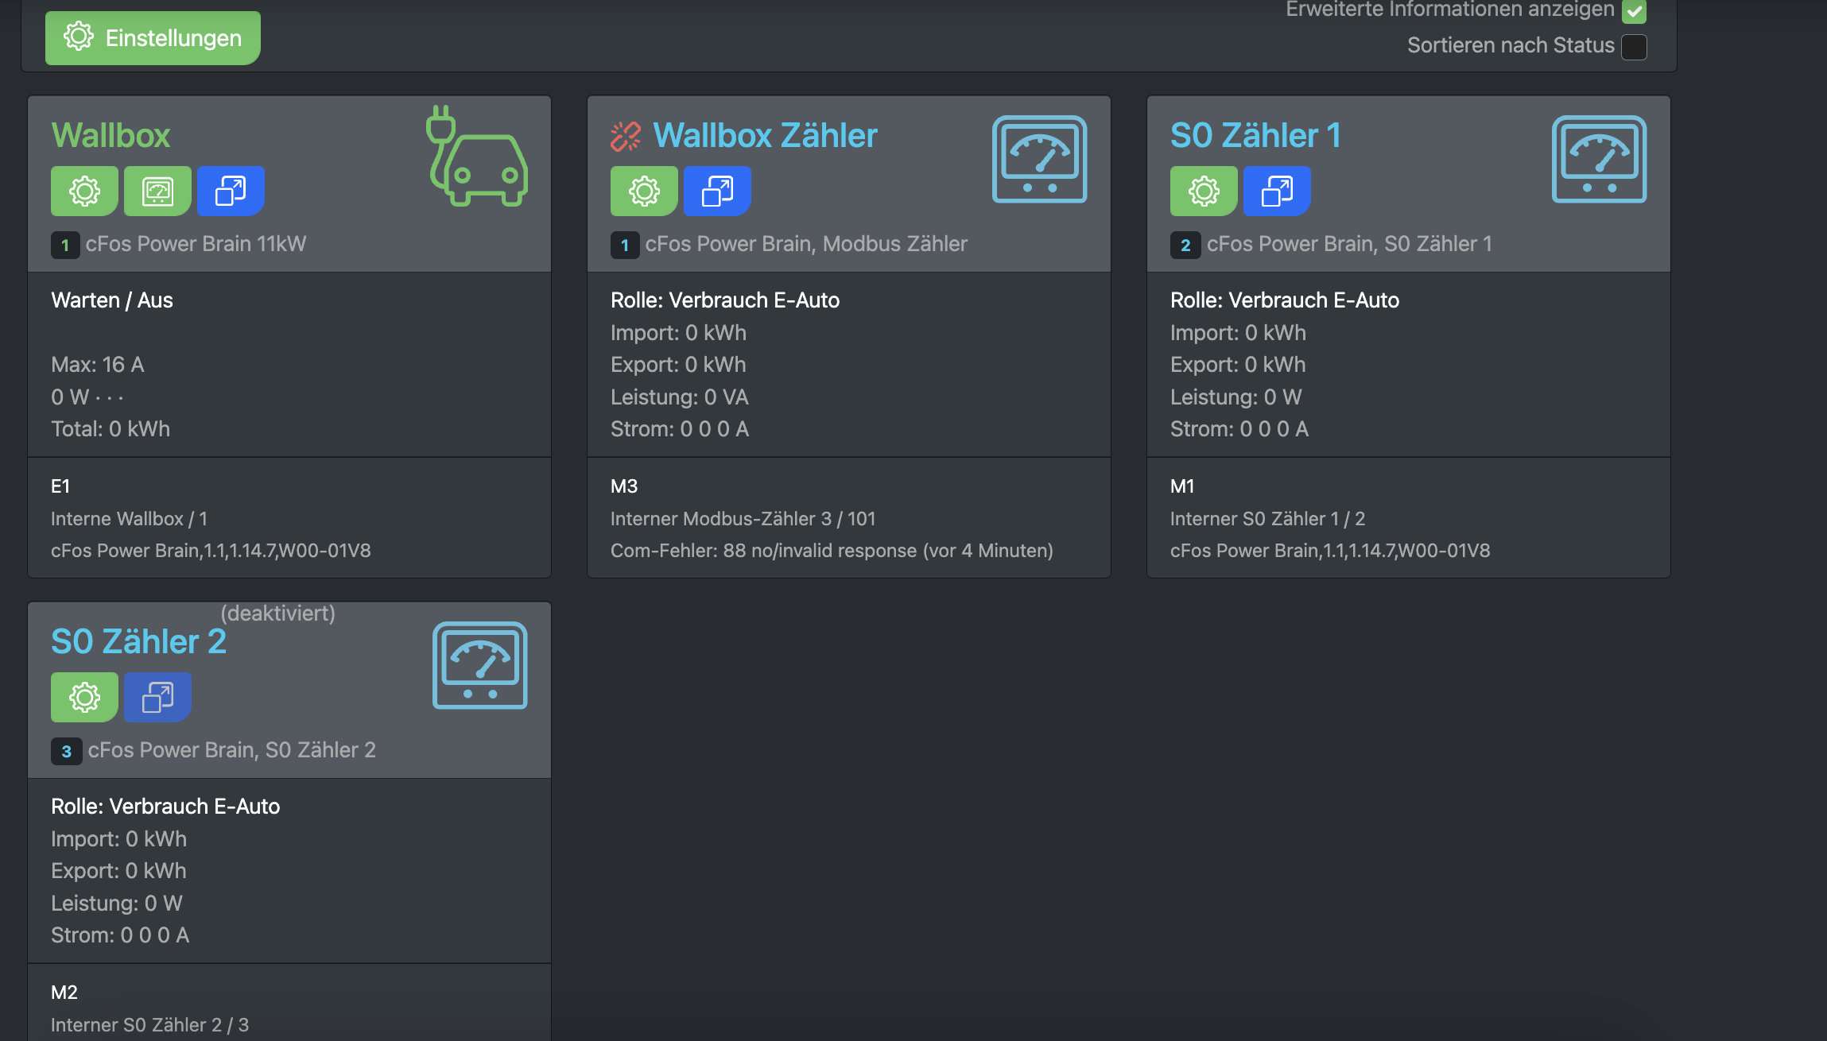The height and width of the screenshot is (1041, 1827).
Task: Click badge 3 beside S0 Zähler 2 label
Action: pos(67,751)
